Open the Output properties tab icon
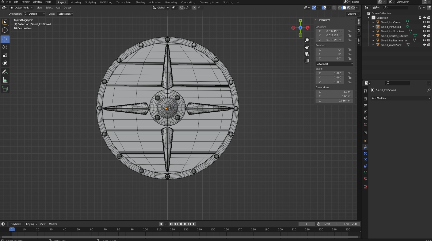 click(365, 105)
